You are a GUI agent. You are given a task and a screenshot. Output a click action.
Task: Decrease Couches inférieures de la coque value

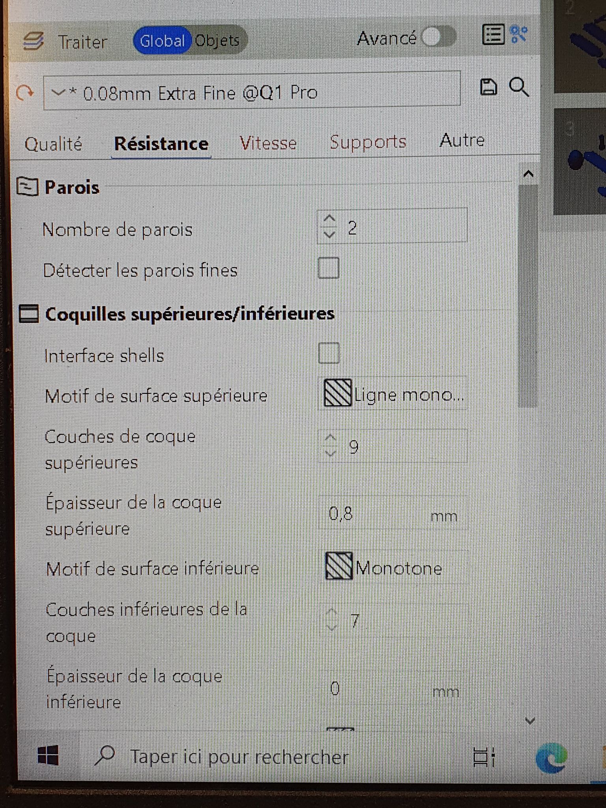pyautogui.click(x=332, y=627)
